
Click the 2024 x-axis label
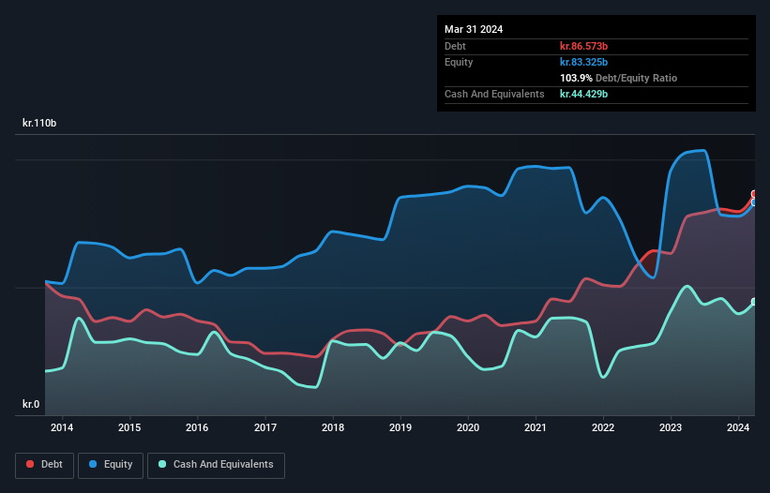coord(738,427)
